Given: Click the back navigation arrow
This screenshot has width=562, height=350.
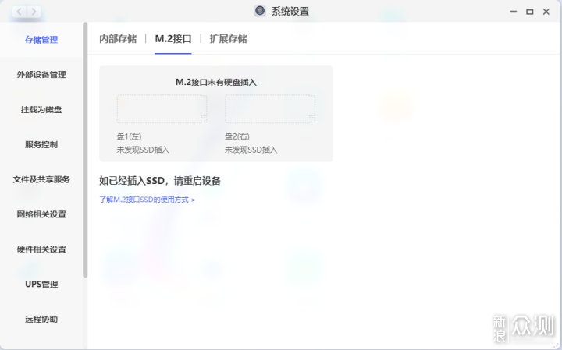Looking at the screenshot, I should point(19,12).
